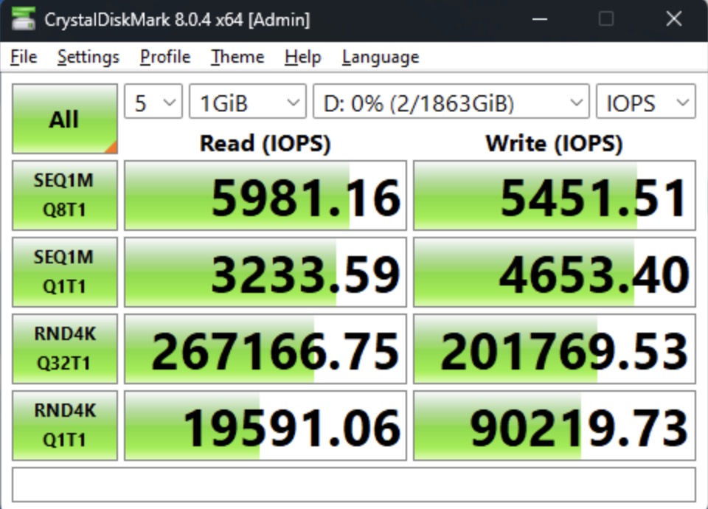Viewport: 708px width, 509px height.
Task: Start the SEQ1M Q1T1 test
Action: click(65, 272)
